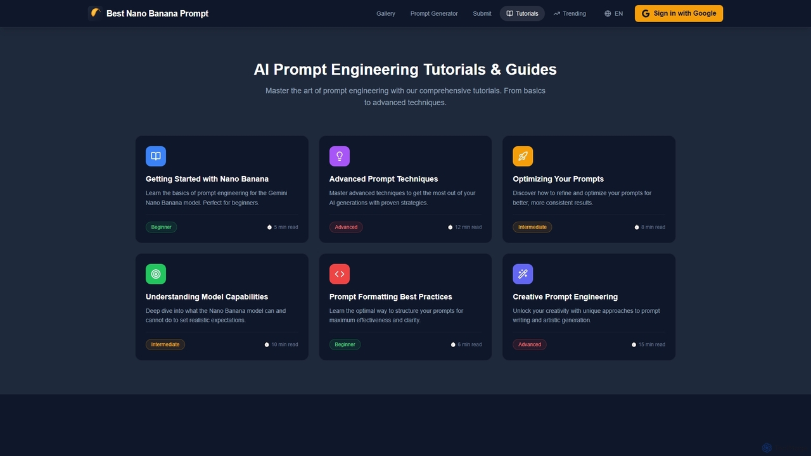Click Beginner badge on Getting Started card
Screen dimensions: 811x456
[x=161, y=227]
